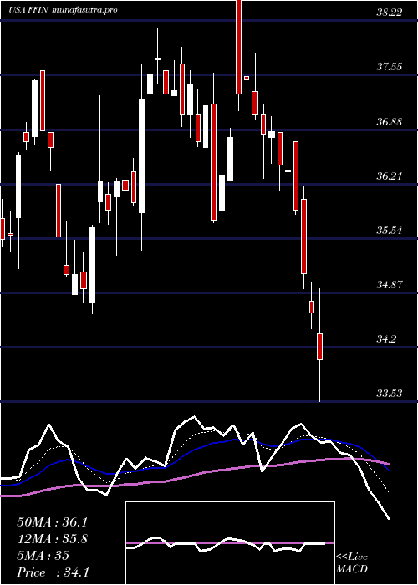Click the <<Live MACD label

click(352, 563)
